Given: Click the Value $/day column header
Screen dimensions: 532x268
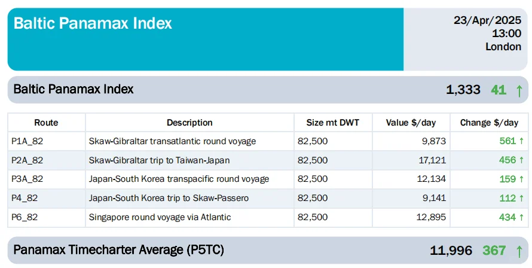Looking at the screenshot, I should coord(411,123).
